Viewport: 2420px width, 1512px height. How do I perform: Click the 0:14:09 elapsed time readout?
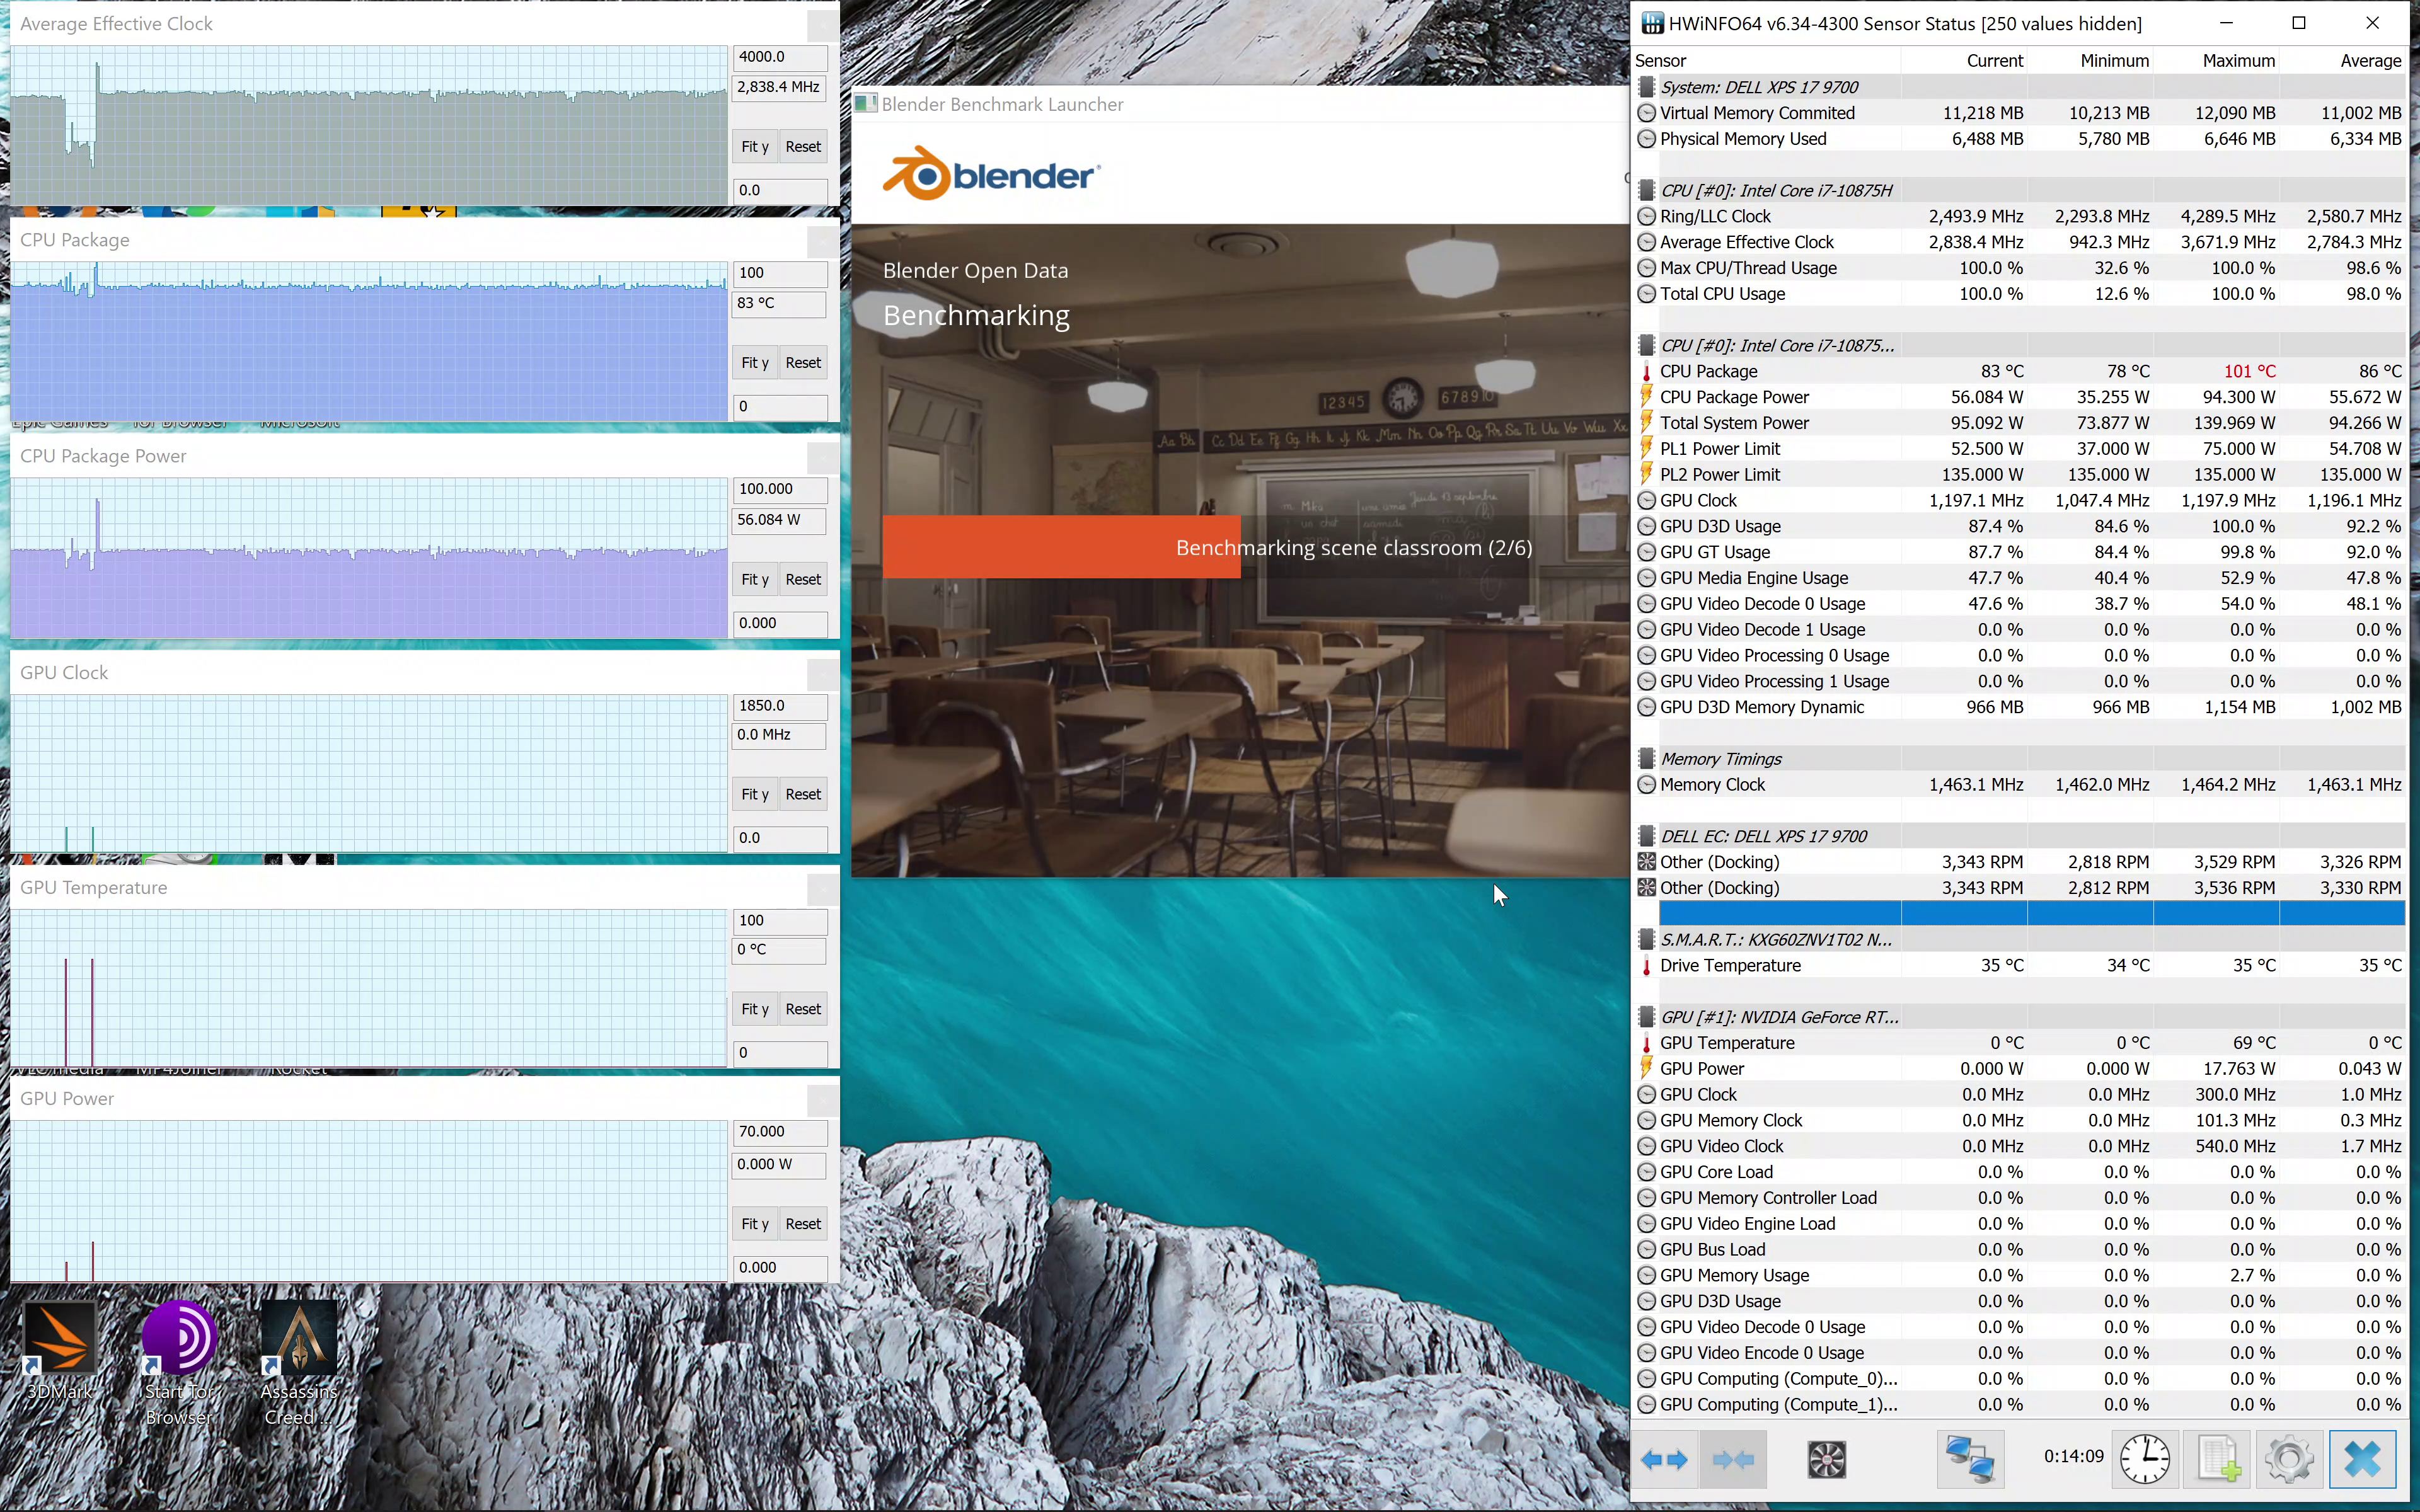point(2073,1457)
